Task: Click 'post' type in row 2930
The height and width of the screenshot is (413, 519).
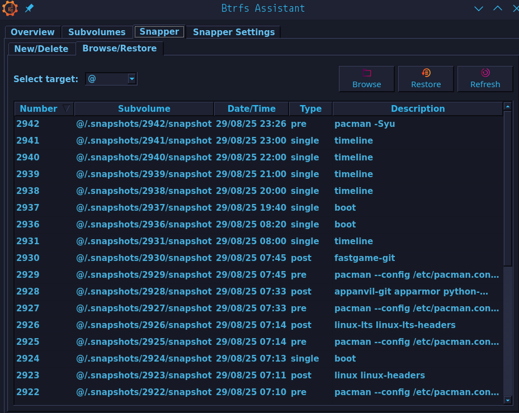Action: click(301, 258)
